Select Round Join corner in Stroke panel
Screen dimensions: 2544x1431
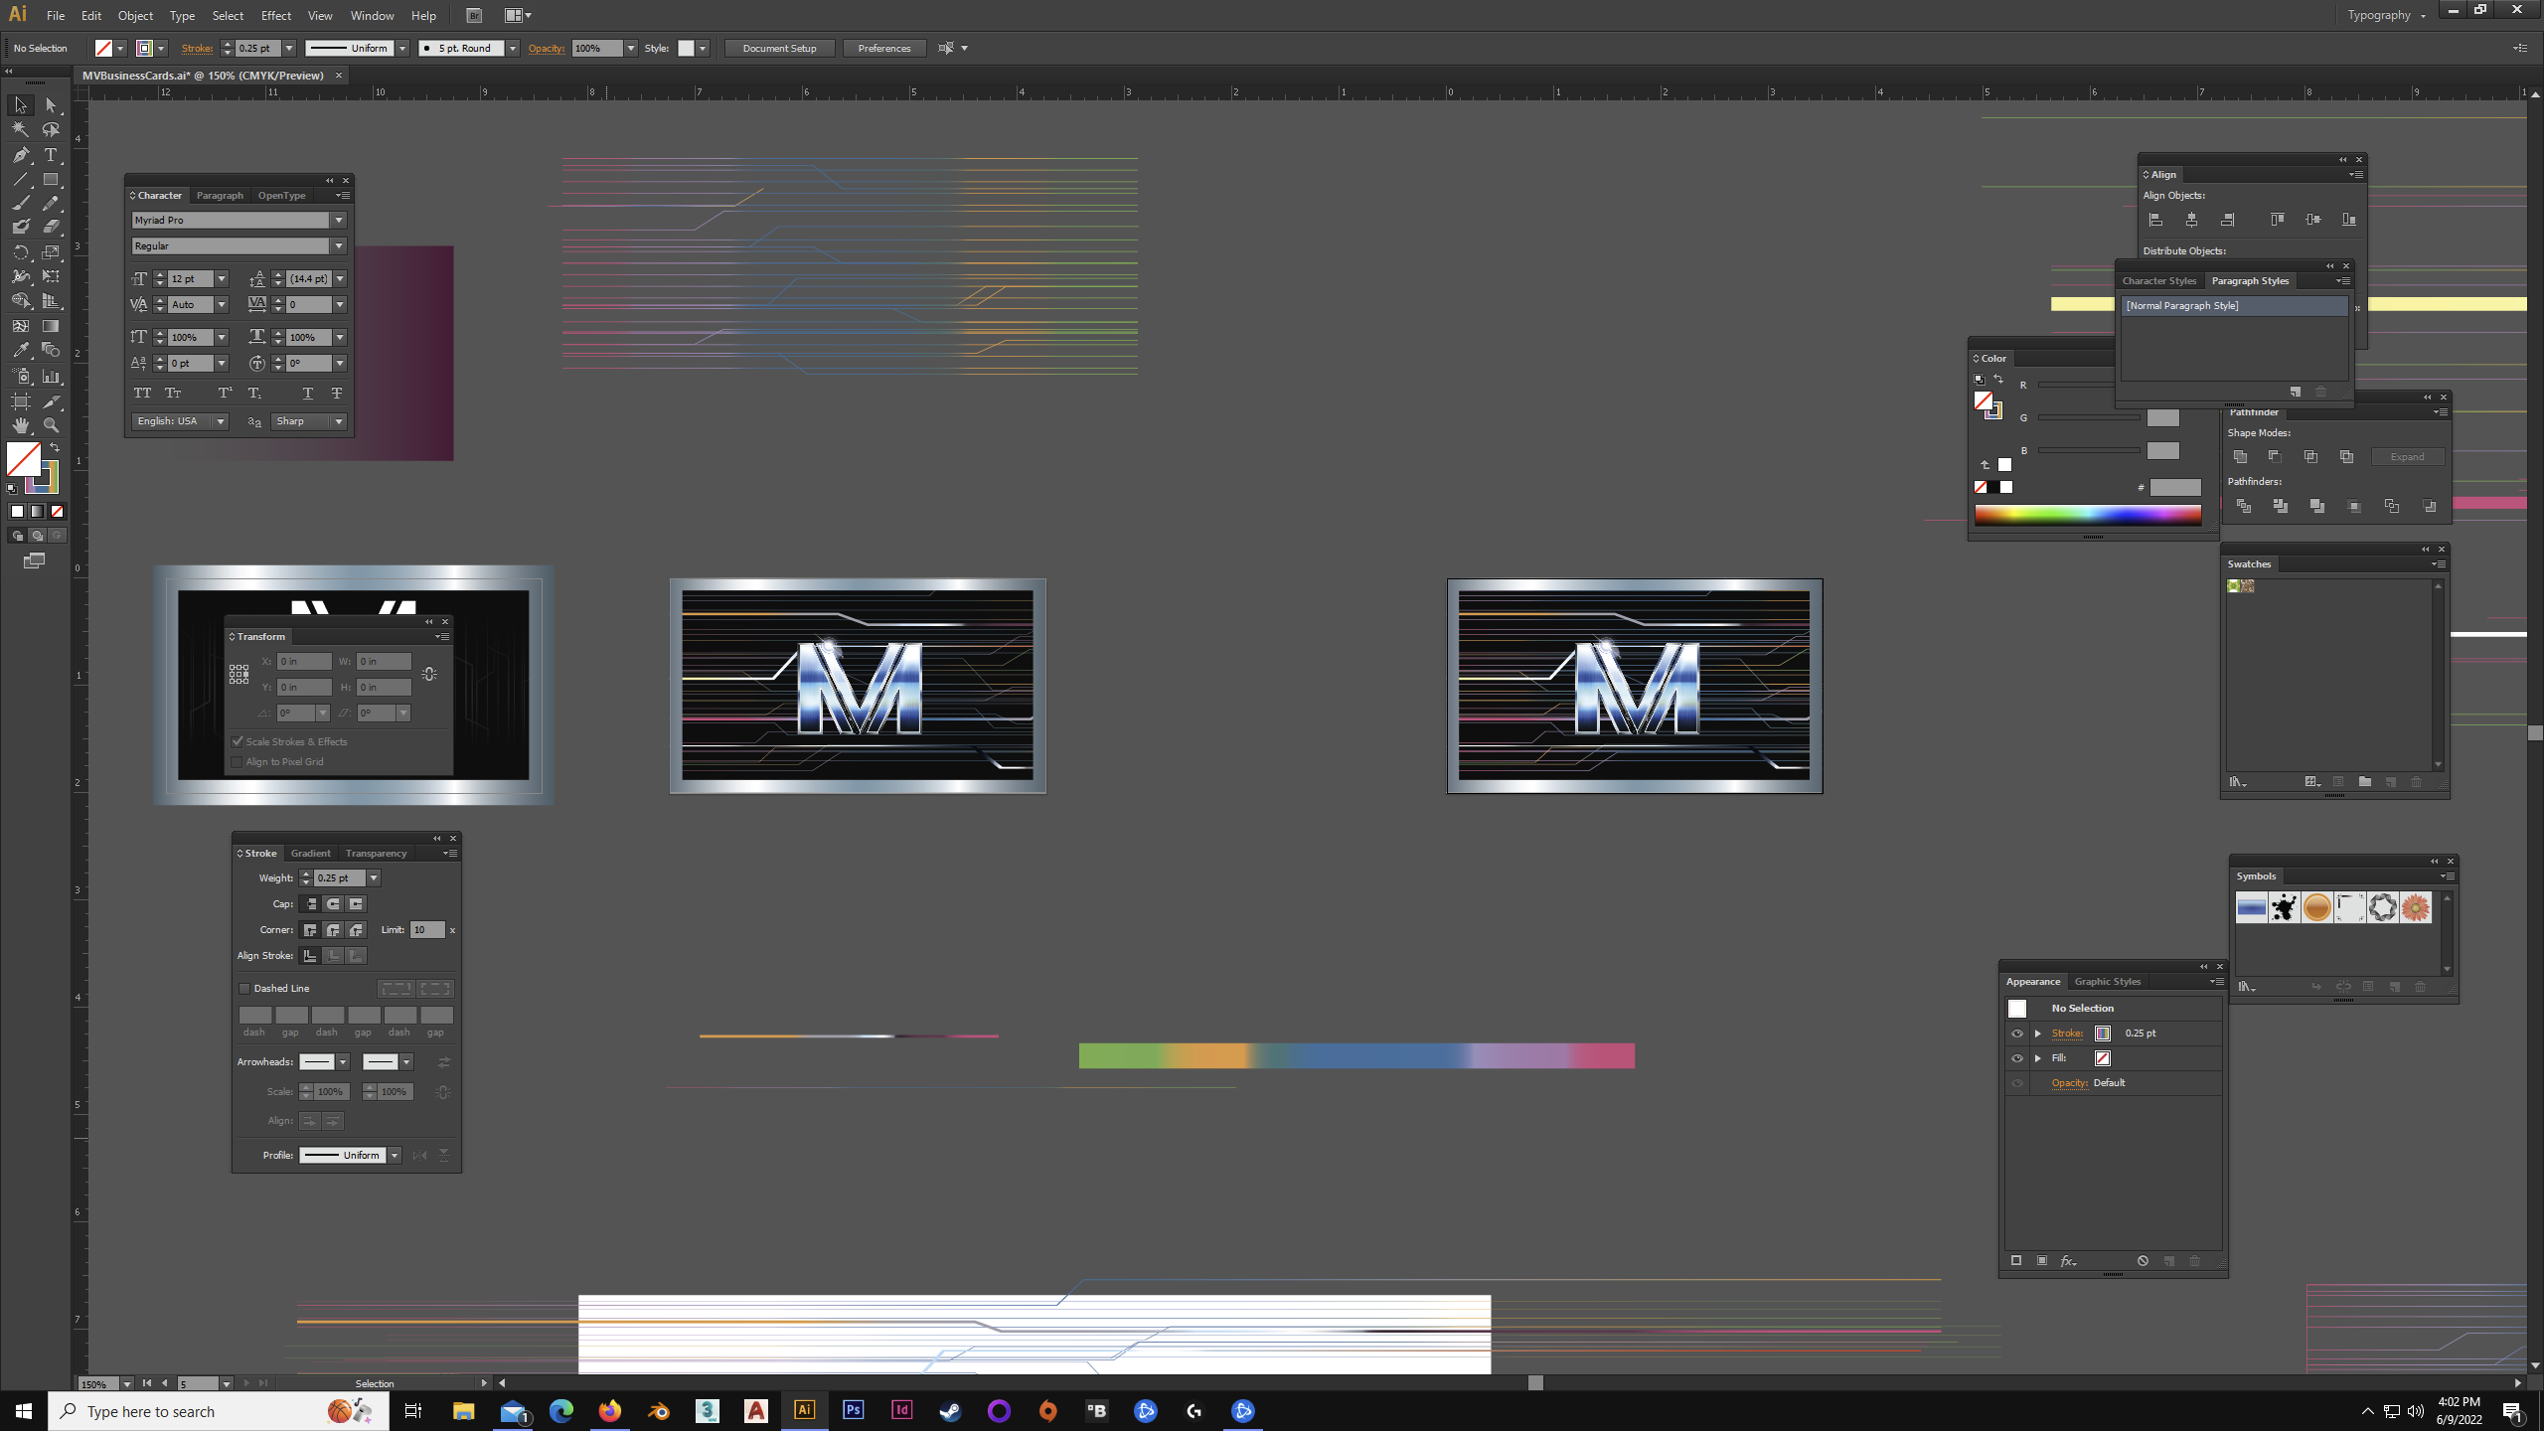coord(333,930)
